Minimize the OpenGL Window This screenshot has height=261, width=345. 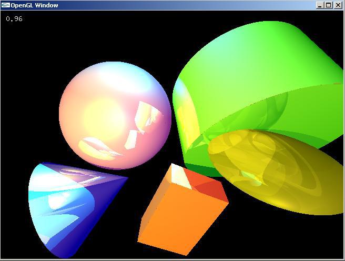[320, 5]
